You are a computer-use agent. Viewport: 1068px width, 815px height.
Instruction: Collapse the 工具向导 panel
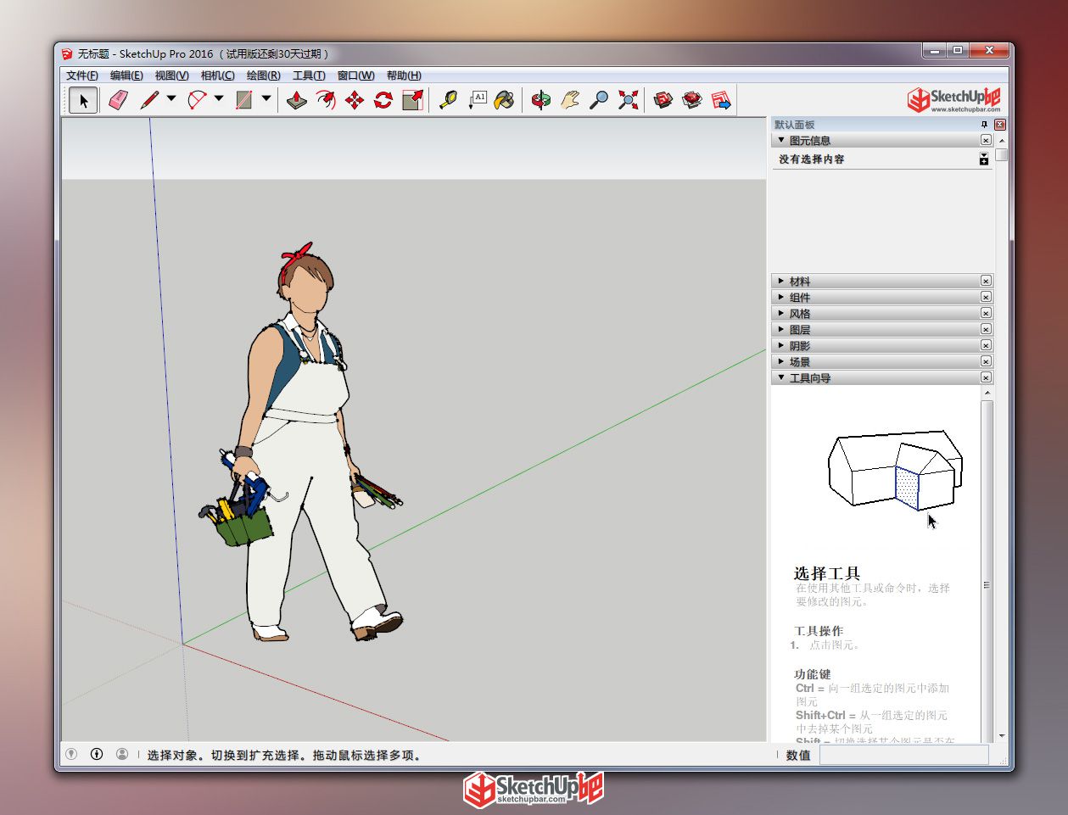coord(781,377)
